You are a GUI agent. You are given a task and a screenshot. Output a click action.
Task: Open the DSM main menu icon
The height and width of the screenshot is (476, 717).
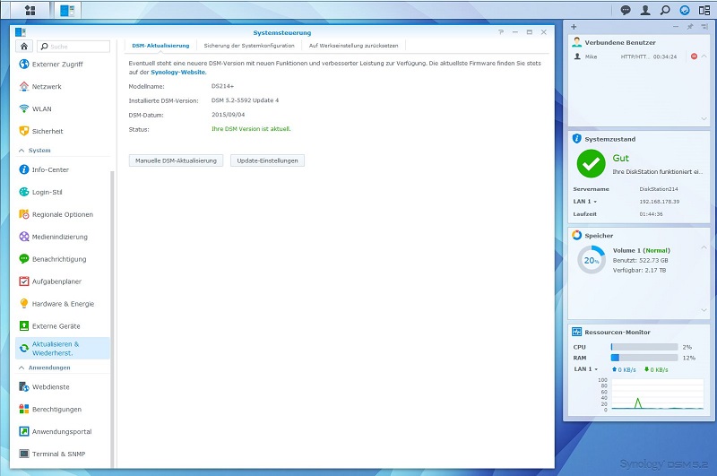30,10
